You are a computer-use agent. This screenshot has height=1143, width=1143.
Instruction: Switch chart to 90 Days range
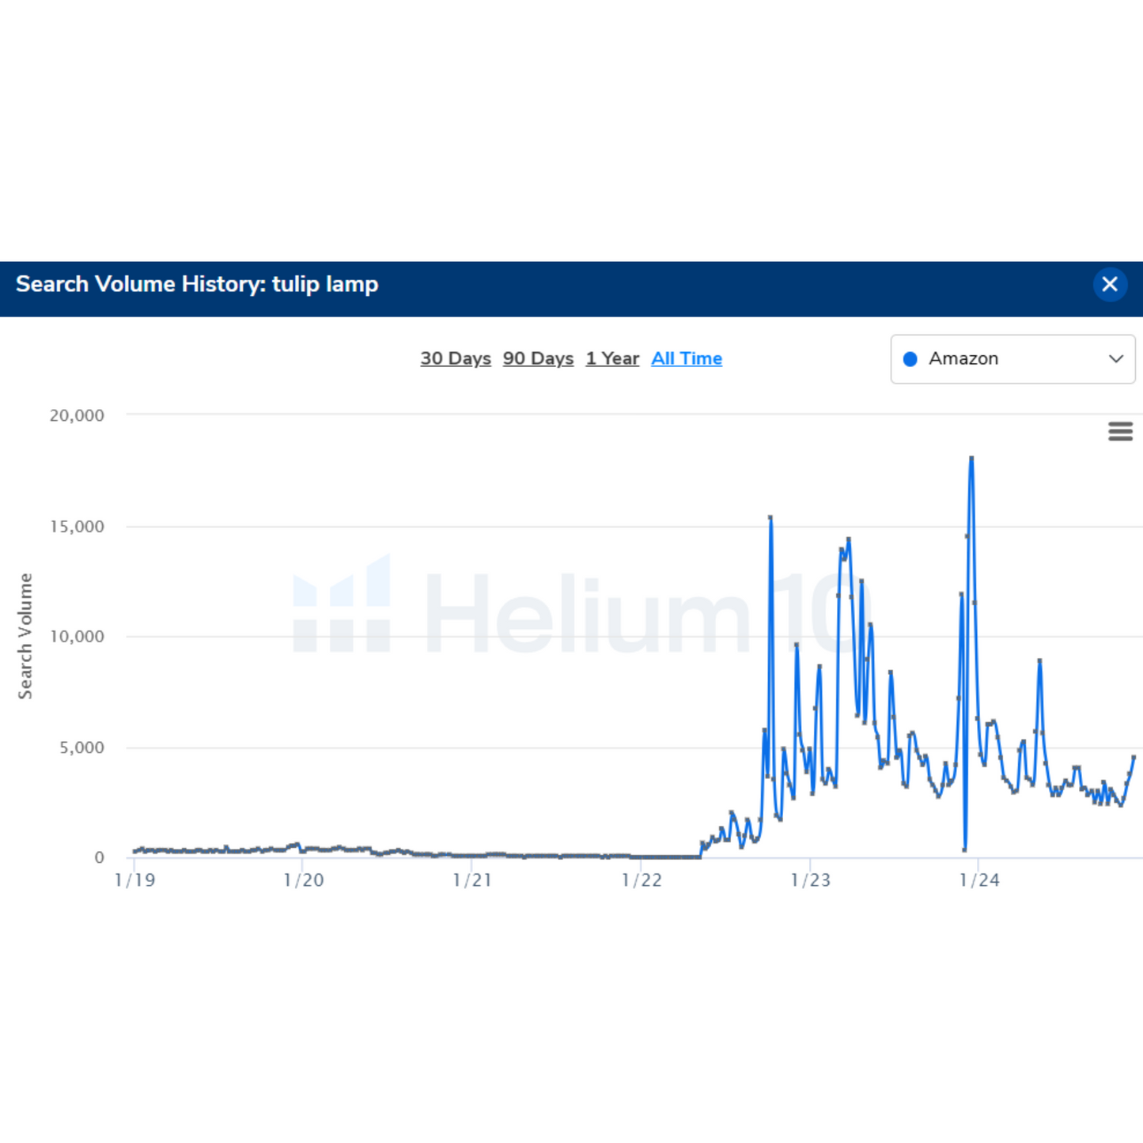(x=538, y=358)
